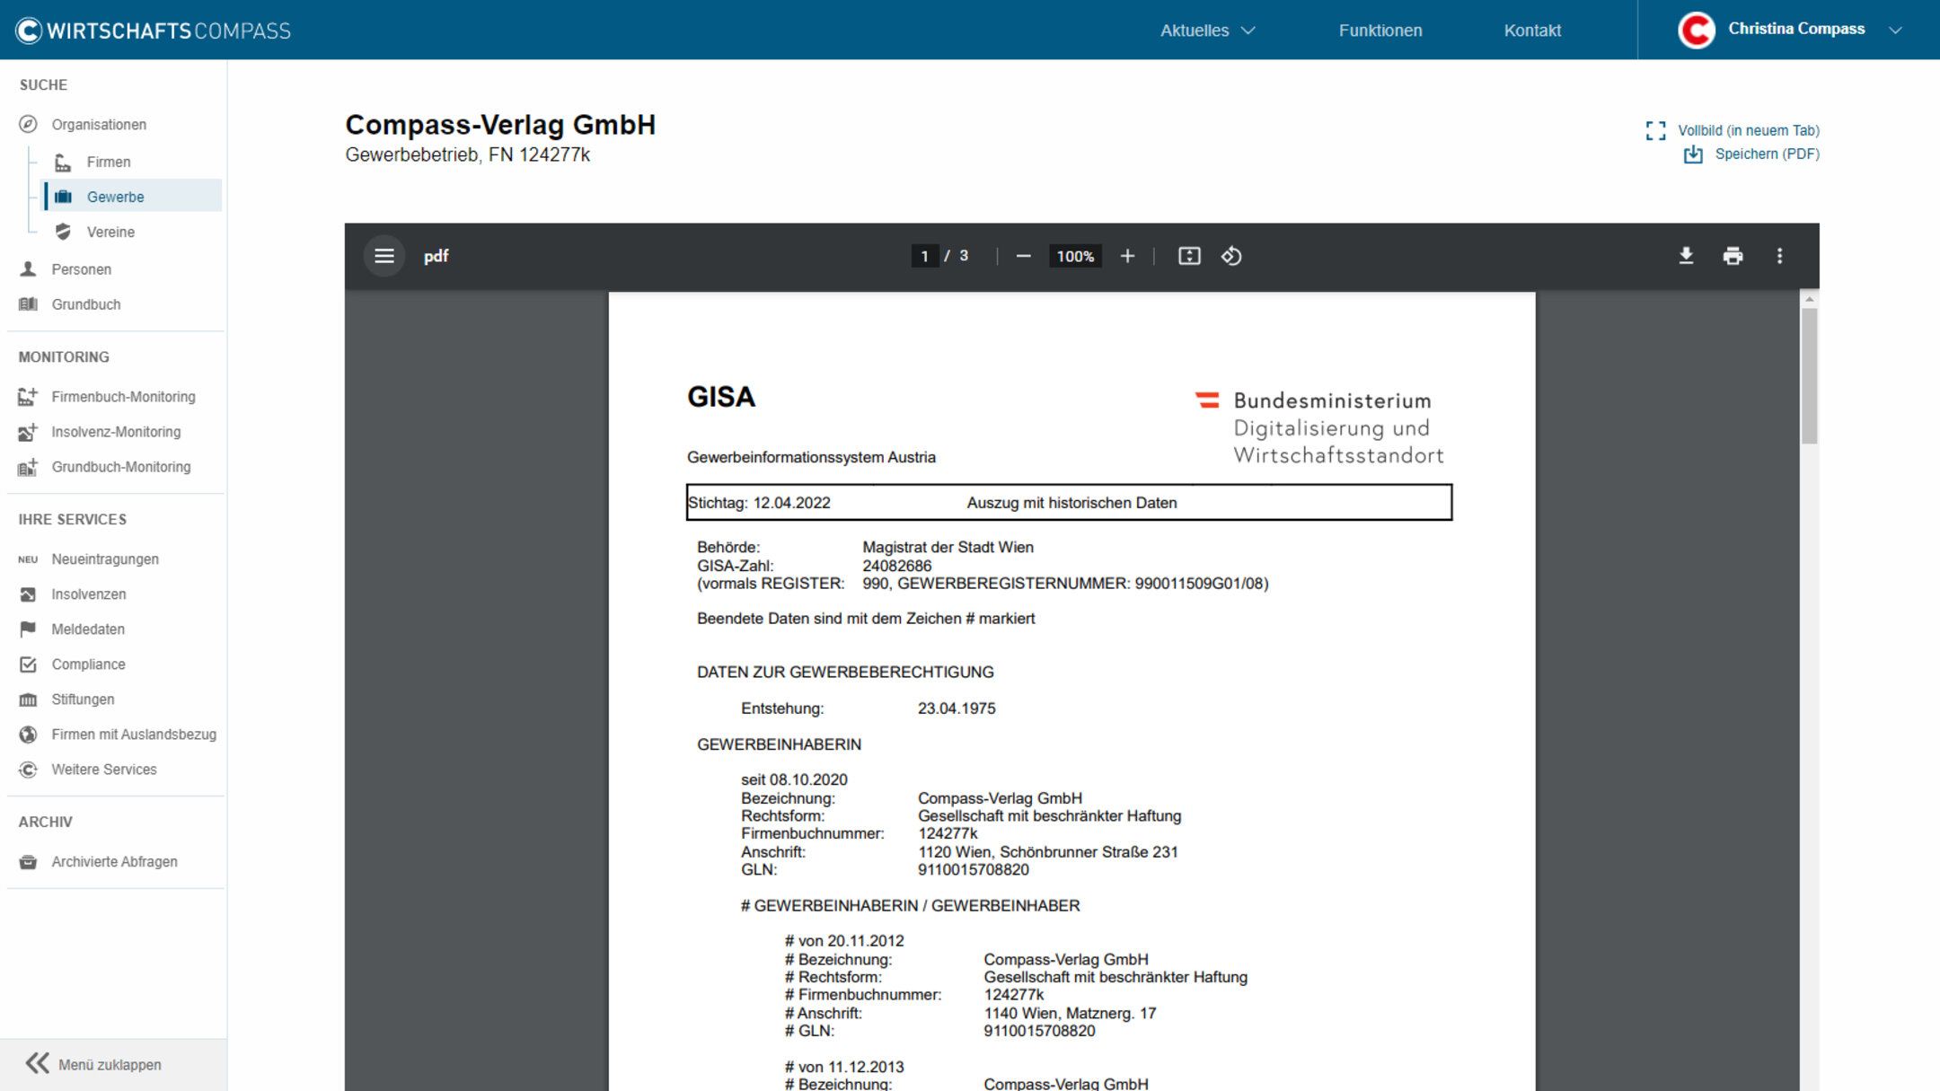Zoom out of the PDF
The image size is (1940, 1091).
tap(1023, 256)
